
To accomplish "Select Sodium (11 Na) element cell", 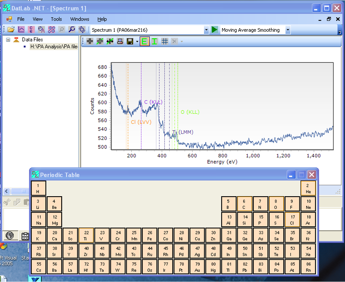I will [38, 220].
